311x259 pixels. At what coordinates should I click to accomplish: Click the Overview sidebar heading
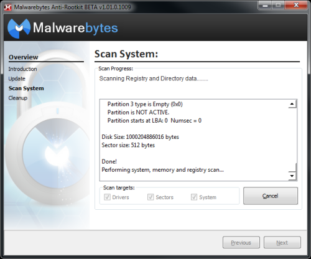tap(24, 57)
